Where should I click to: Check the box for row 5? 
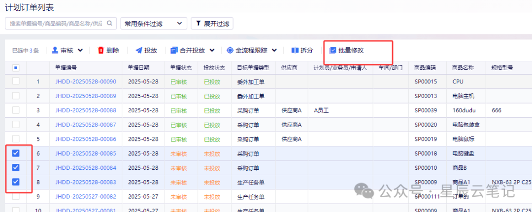click(x=16, y=139)
